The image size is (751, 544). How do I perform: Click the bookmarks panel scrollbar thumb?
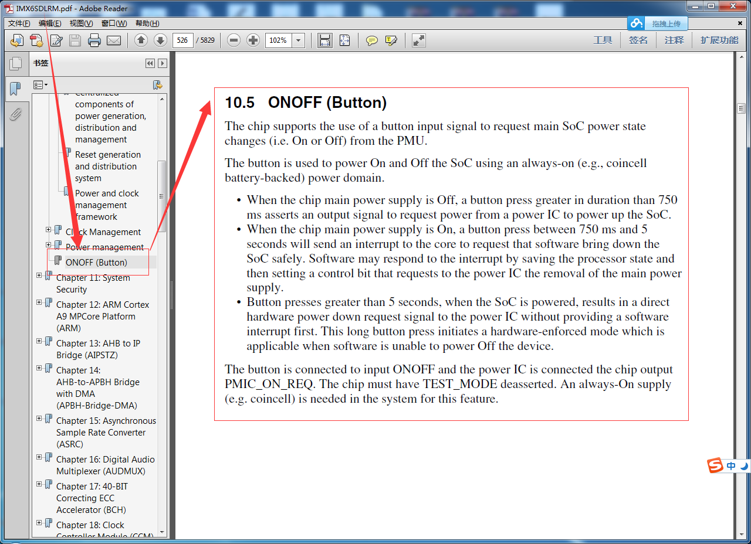click(x=162, y=196)
